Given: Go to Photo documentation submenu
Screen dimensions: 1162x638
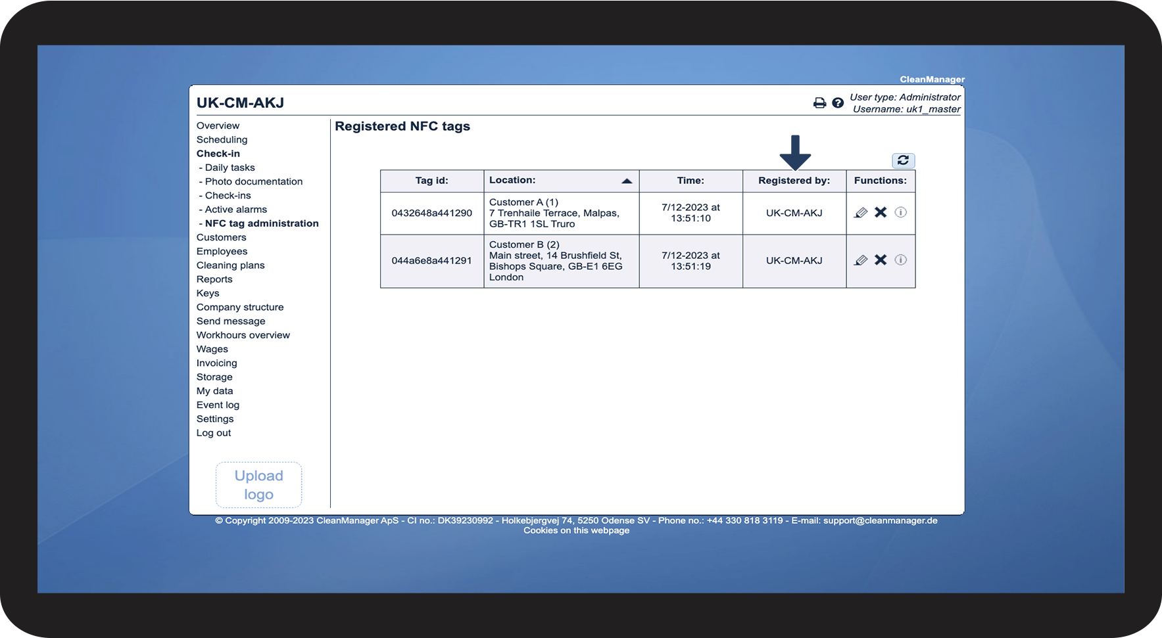Looking at the screenshot, I should coord(254,181).
